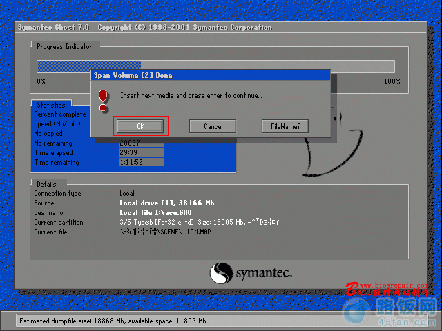The image size is (442, 331).
Task: Select the Current partition label
Action: click(x=59, y=222)
